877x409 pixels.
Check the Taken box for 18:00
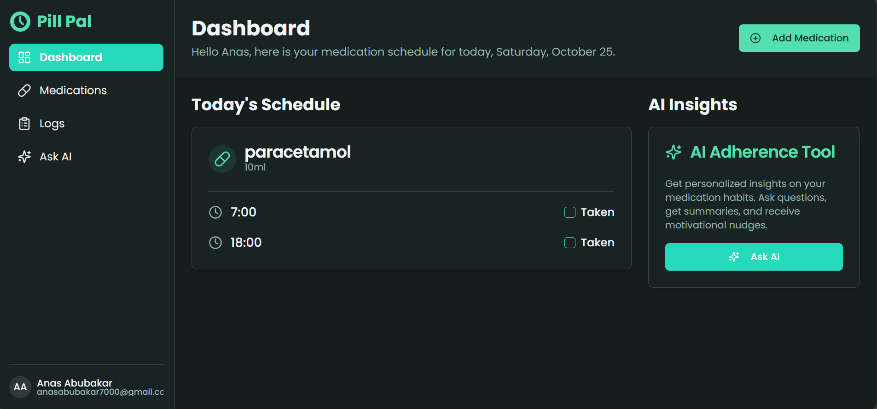[x=570, y=243]
